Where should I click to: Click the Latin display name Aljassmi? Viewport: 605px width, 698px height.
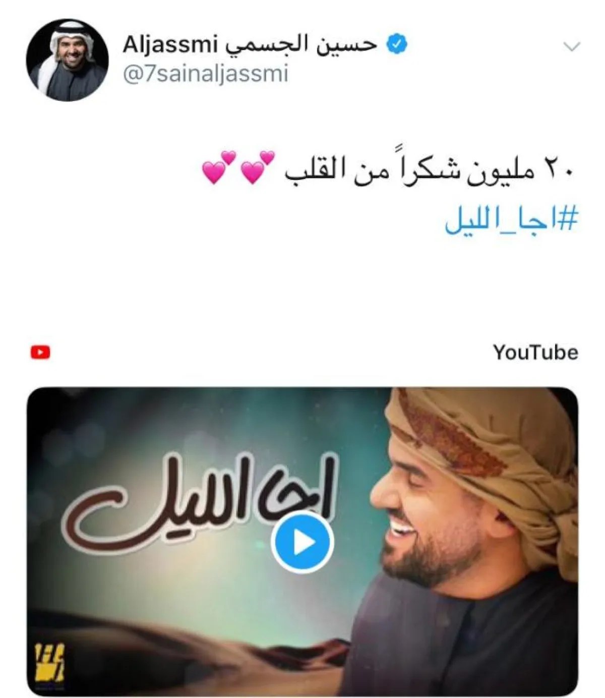pos(169,45)
